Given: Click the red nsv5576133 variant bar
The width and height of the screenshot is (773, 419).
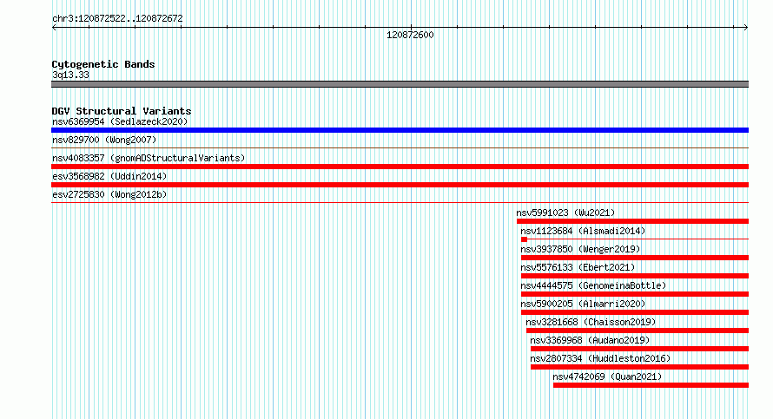Looking at the screenshot, I should (x=635, y=276).
